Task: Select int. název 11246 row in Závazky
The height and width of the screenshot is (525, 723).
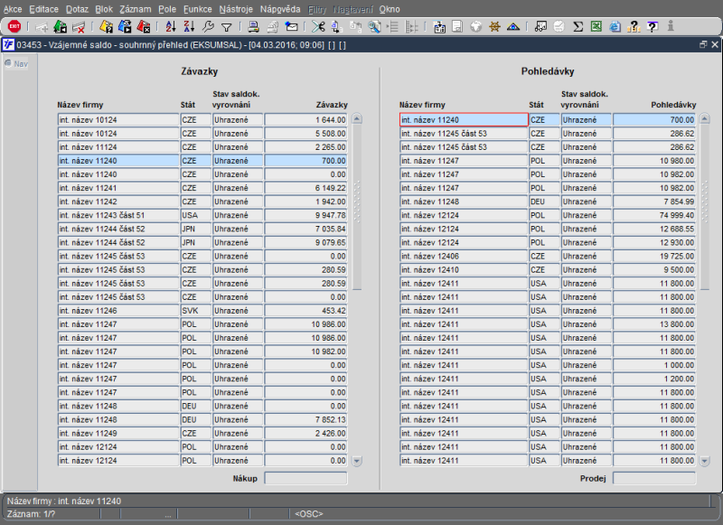Action: [x=117, y=311]
